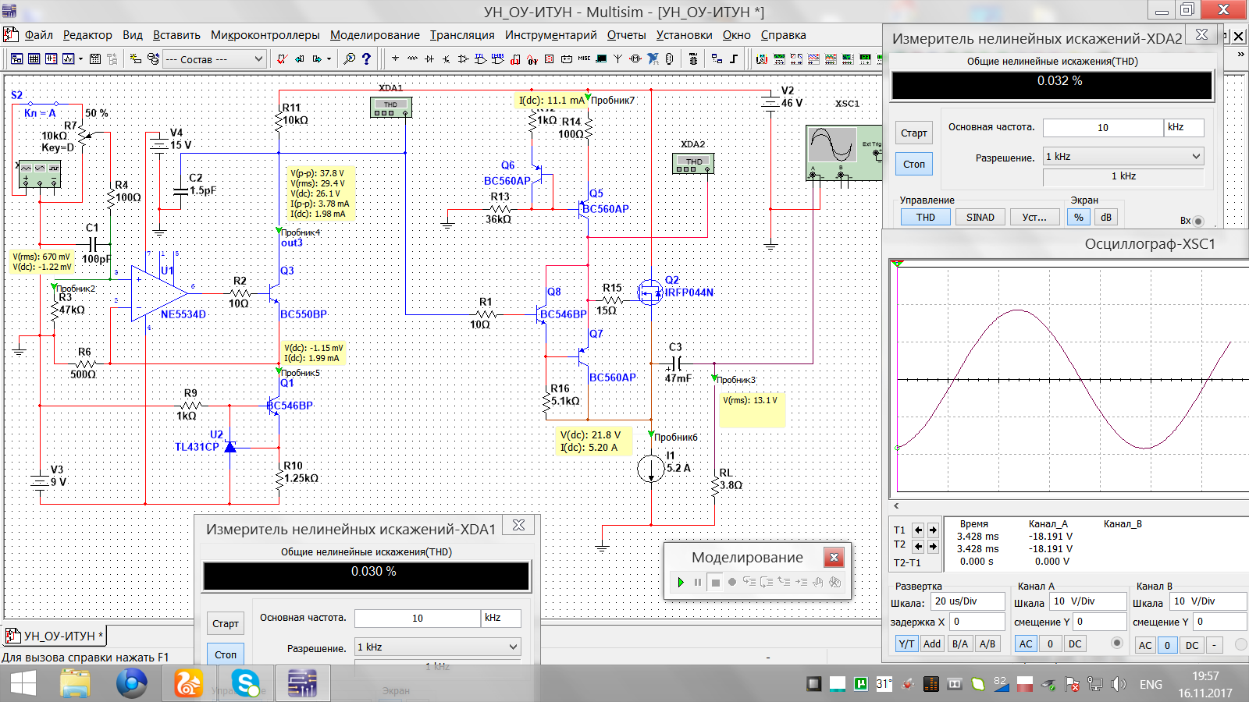The image size is (1249, 702).
Task: Click the grapher waveform toolbar icon
Action: 69,58
